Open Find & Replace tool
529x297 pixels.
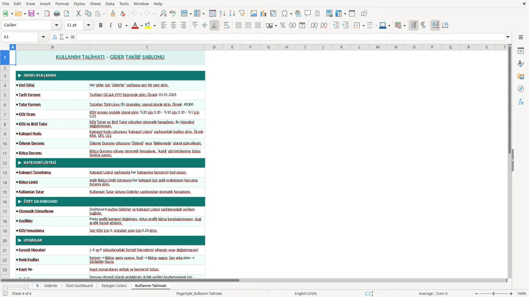[163, 14]
